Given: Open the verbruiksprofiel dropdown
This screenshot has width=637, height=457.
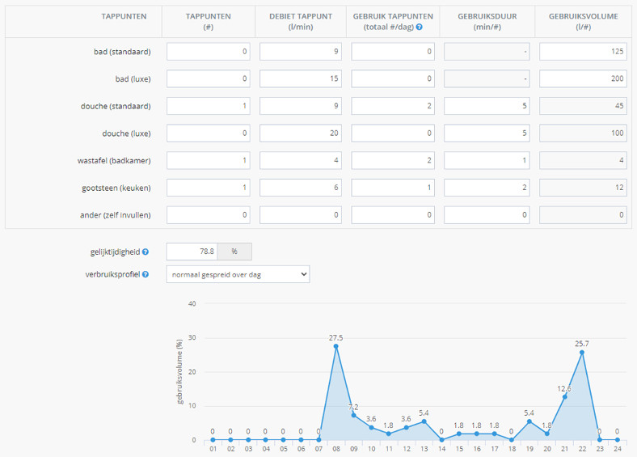Looking at the screenshot, I should click(x=238, y=274).
